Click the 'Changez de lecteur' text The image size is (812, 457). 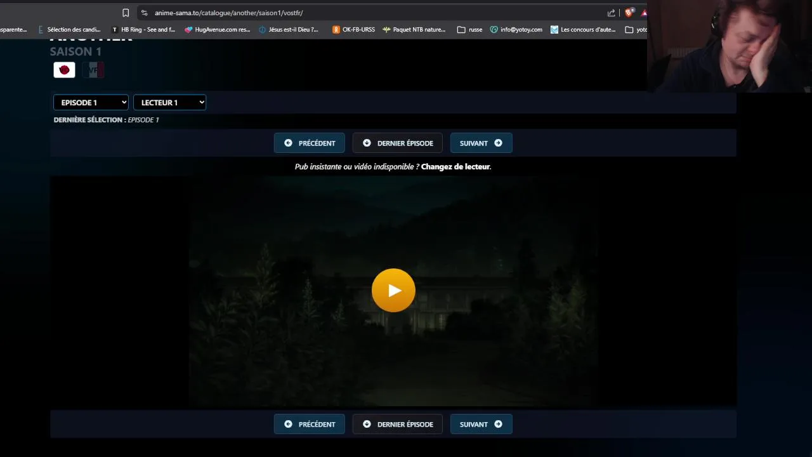(x=455, y=166)
